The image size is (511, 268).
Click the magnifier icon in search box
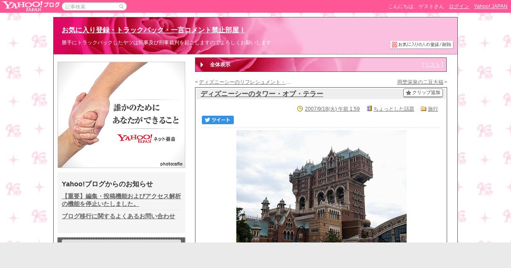point(121,7)
